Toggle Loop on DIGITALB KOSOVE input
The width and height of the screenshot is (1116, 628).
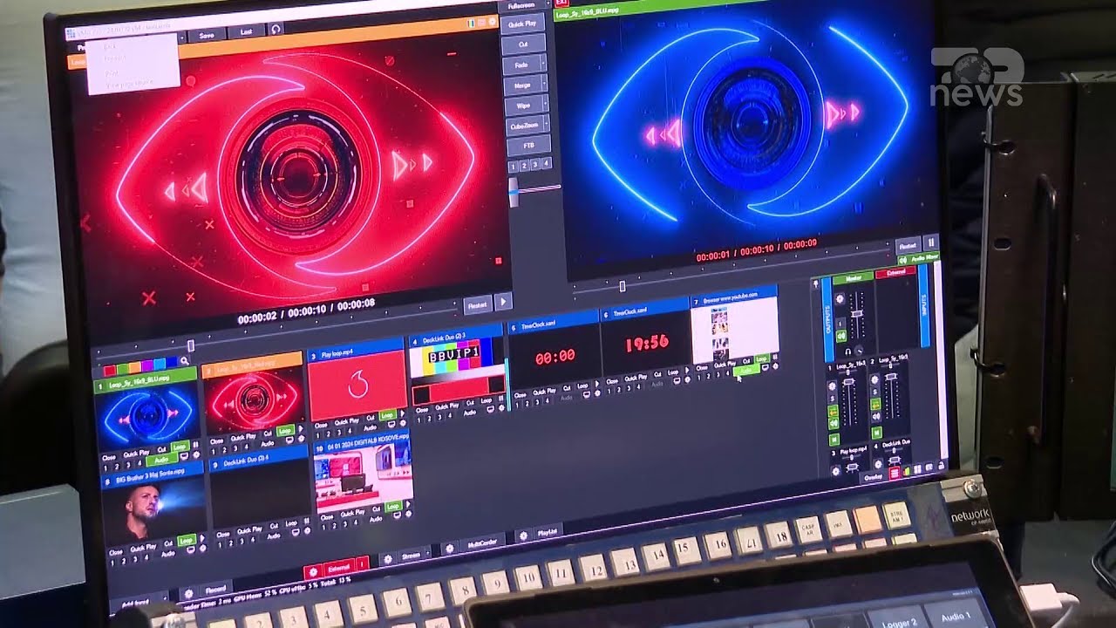393,506
